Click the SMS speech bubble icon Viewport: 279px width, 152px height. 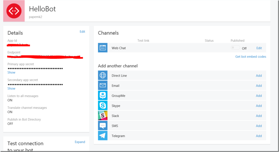coord(103,126)
